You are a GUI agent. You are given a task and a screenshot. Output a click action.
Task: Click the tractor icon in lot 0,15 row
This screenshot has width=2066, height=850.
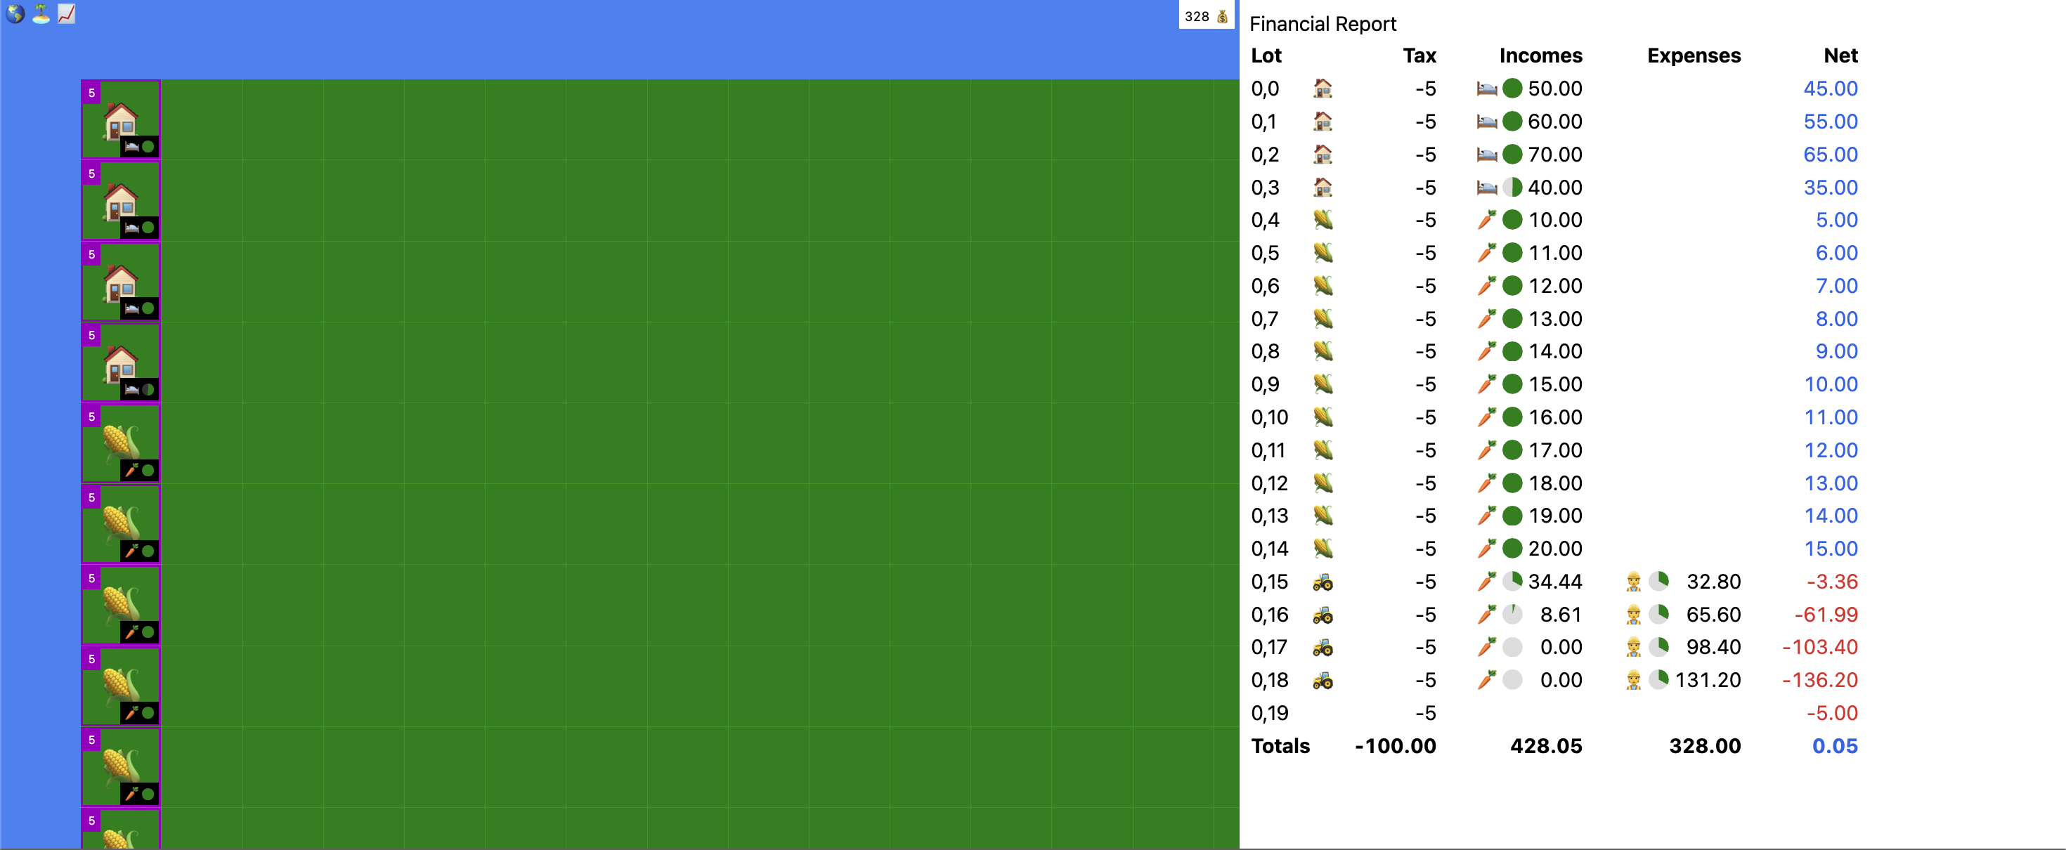coord(1323,582)
